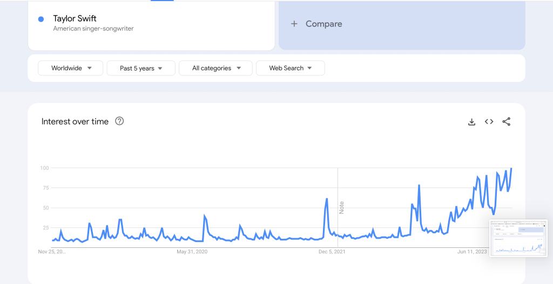Click the blue dot next to Taylor Swift
The height and width of the screenshot is (284, 553).
(x=41, y=19)
